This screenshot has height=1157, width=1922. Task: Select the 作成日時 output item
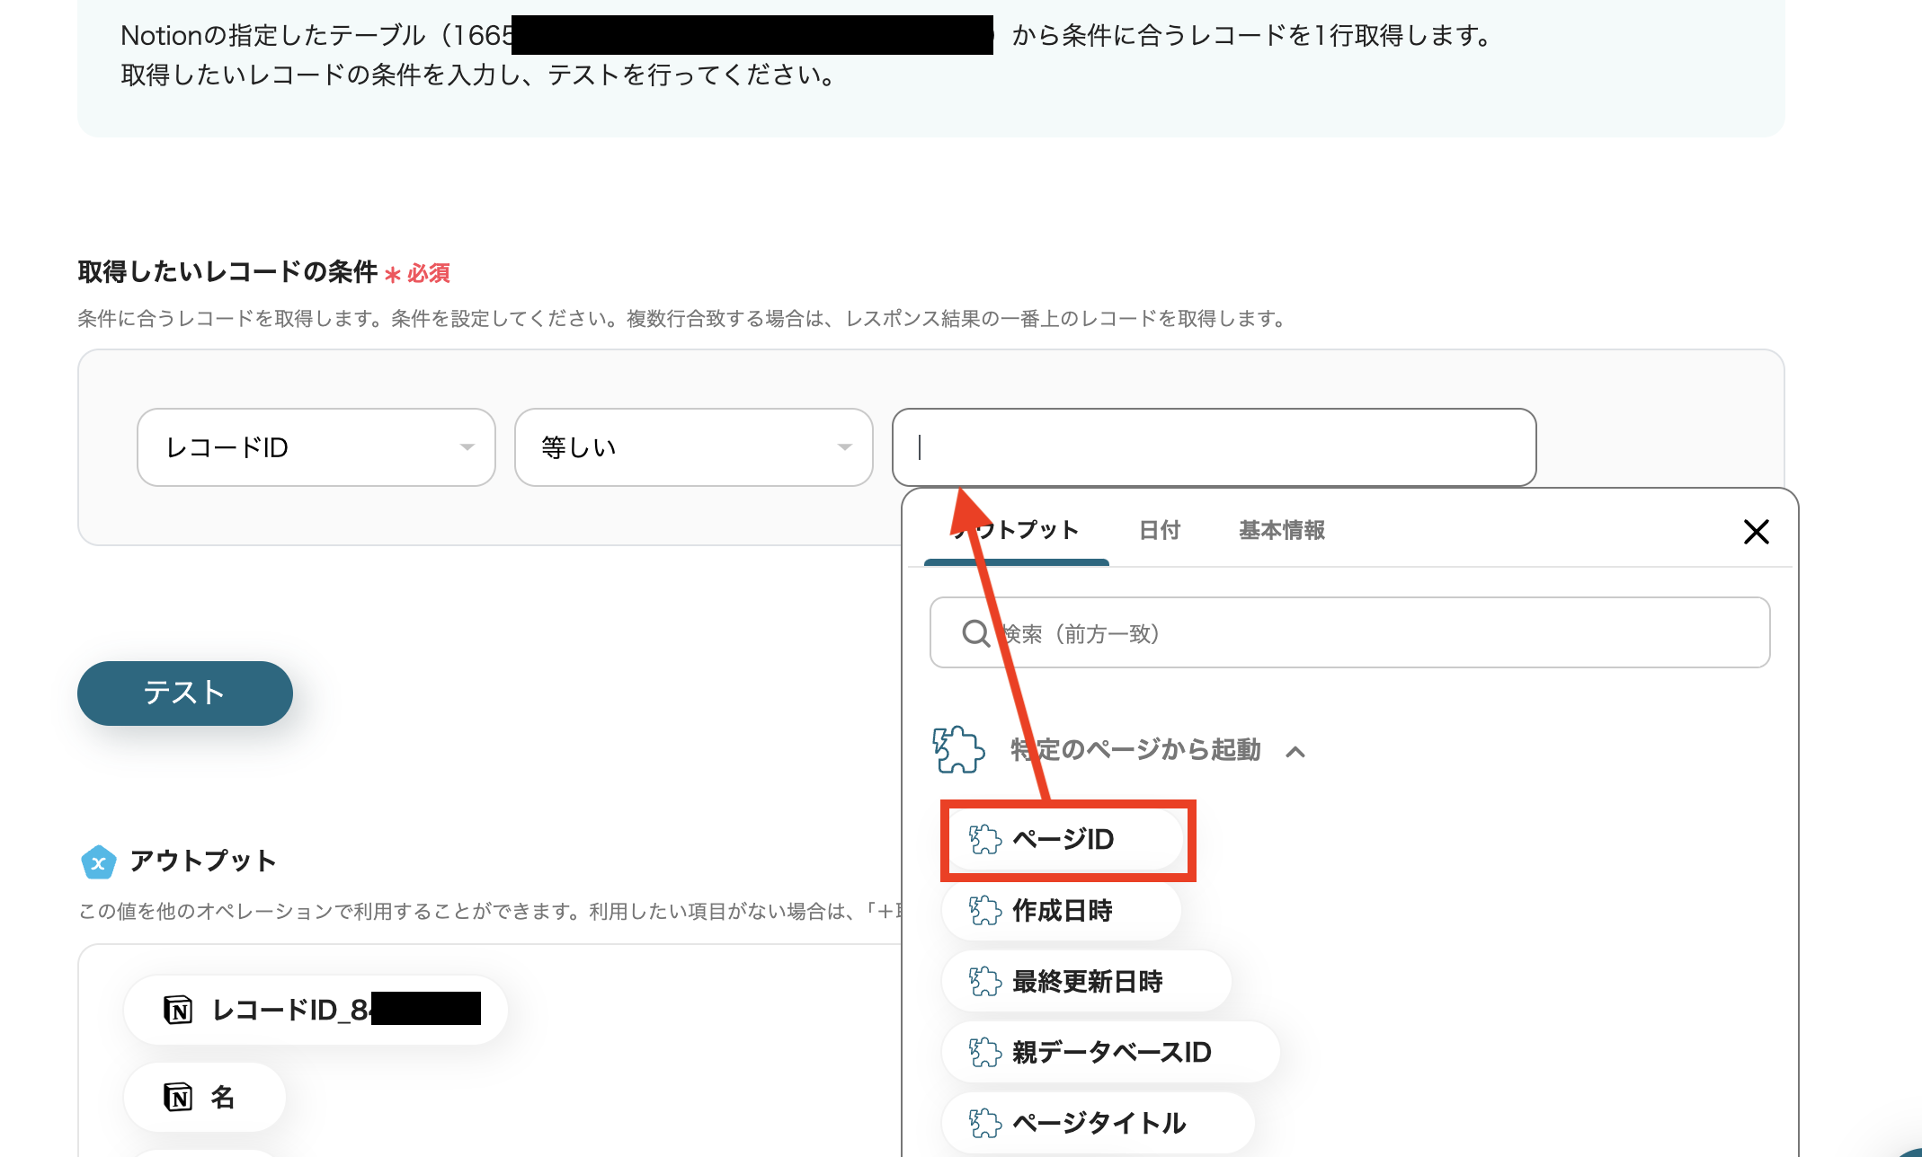[x=1061, y=910]
